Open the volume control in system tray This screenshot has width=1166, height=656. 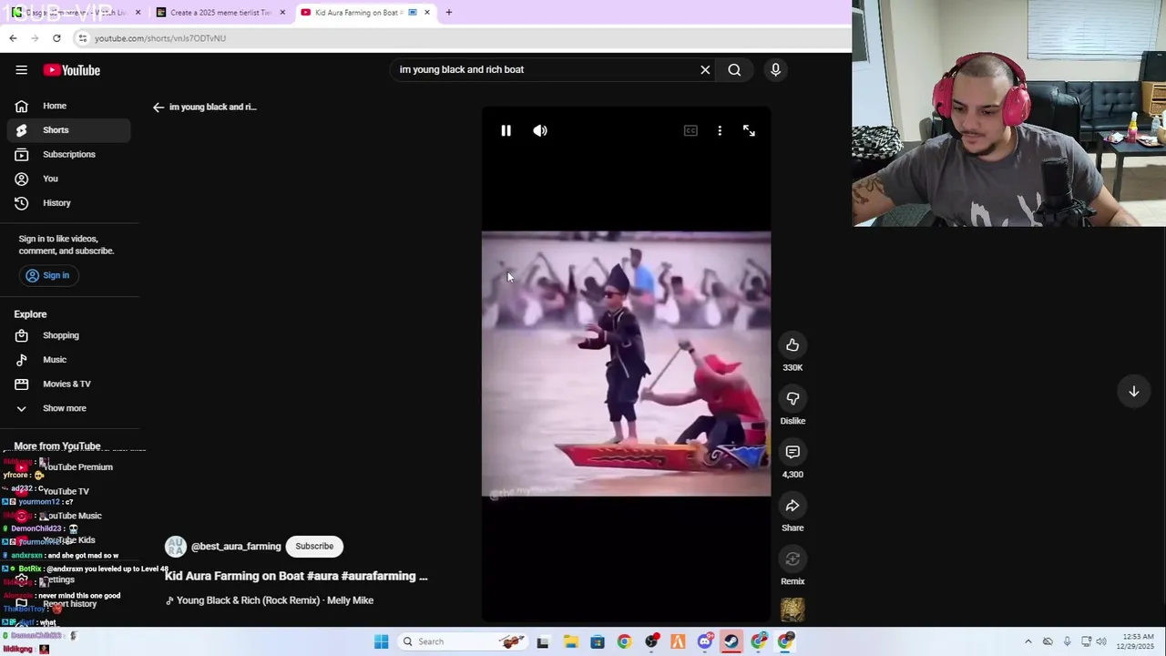(x=1101, y=641)
